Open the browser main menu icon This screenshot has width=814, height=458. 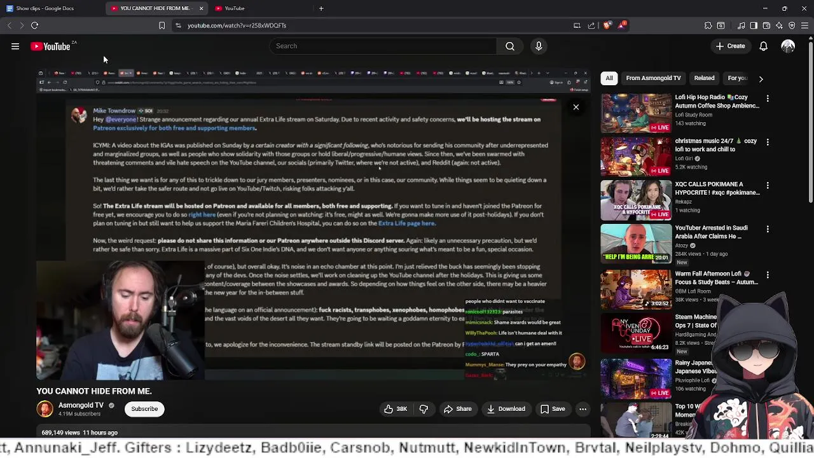coord(804,25)
